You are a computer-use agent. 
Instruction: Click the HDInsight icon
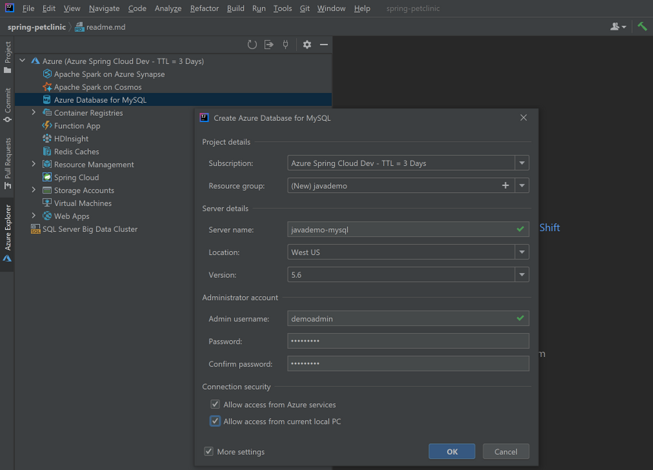tap(47, 139)
